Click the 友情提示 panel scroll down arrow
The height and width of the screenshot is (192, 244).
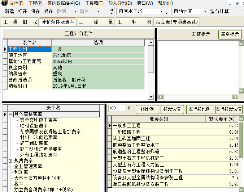coord(241,91)
